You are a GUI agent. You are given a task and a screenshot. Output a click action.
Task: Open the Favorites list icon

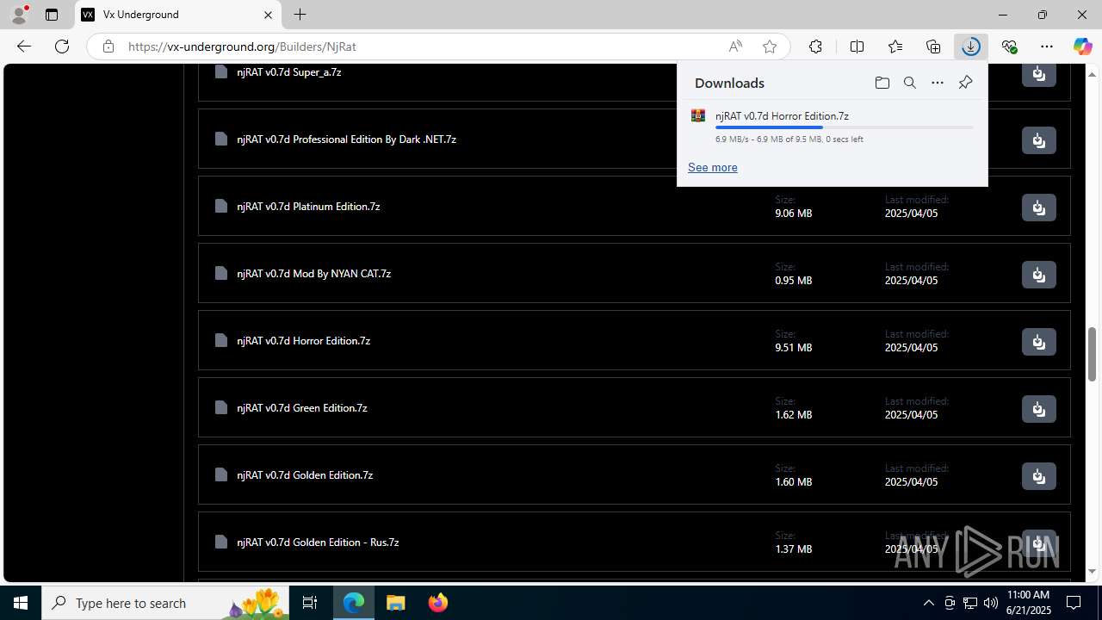tap(895, 46)
